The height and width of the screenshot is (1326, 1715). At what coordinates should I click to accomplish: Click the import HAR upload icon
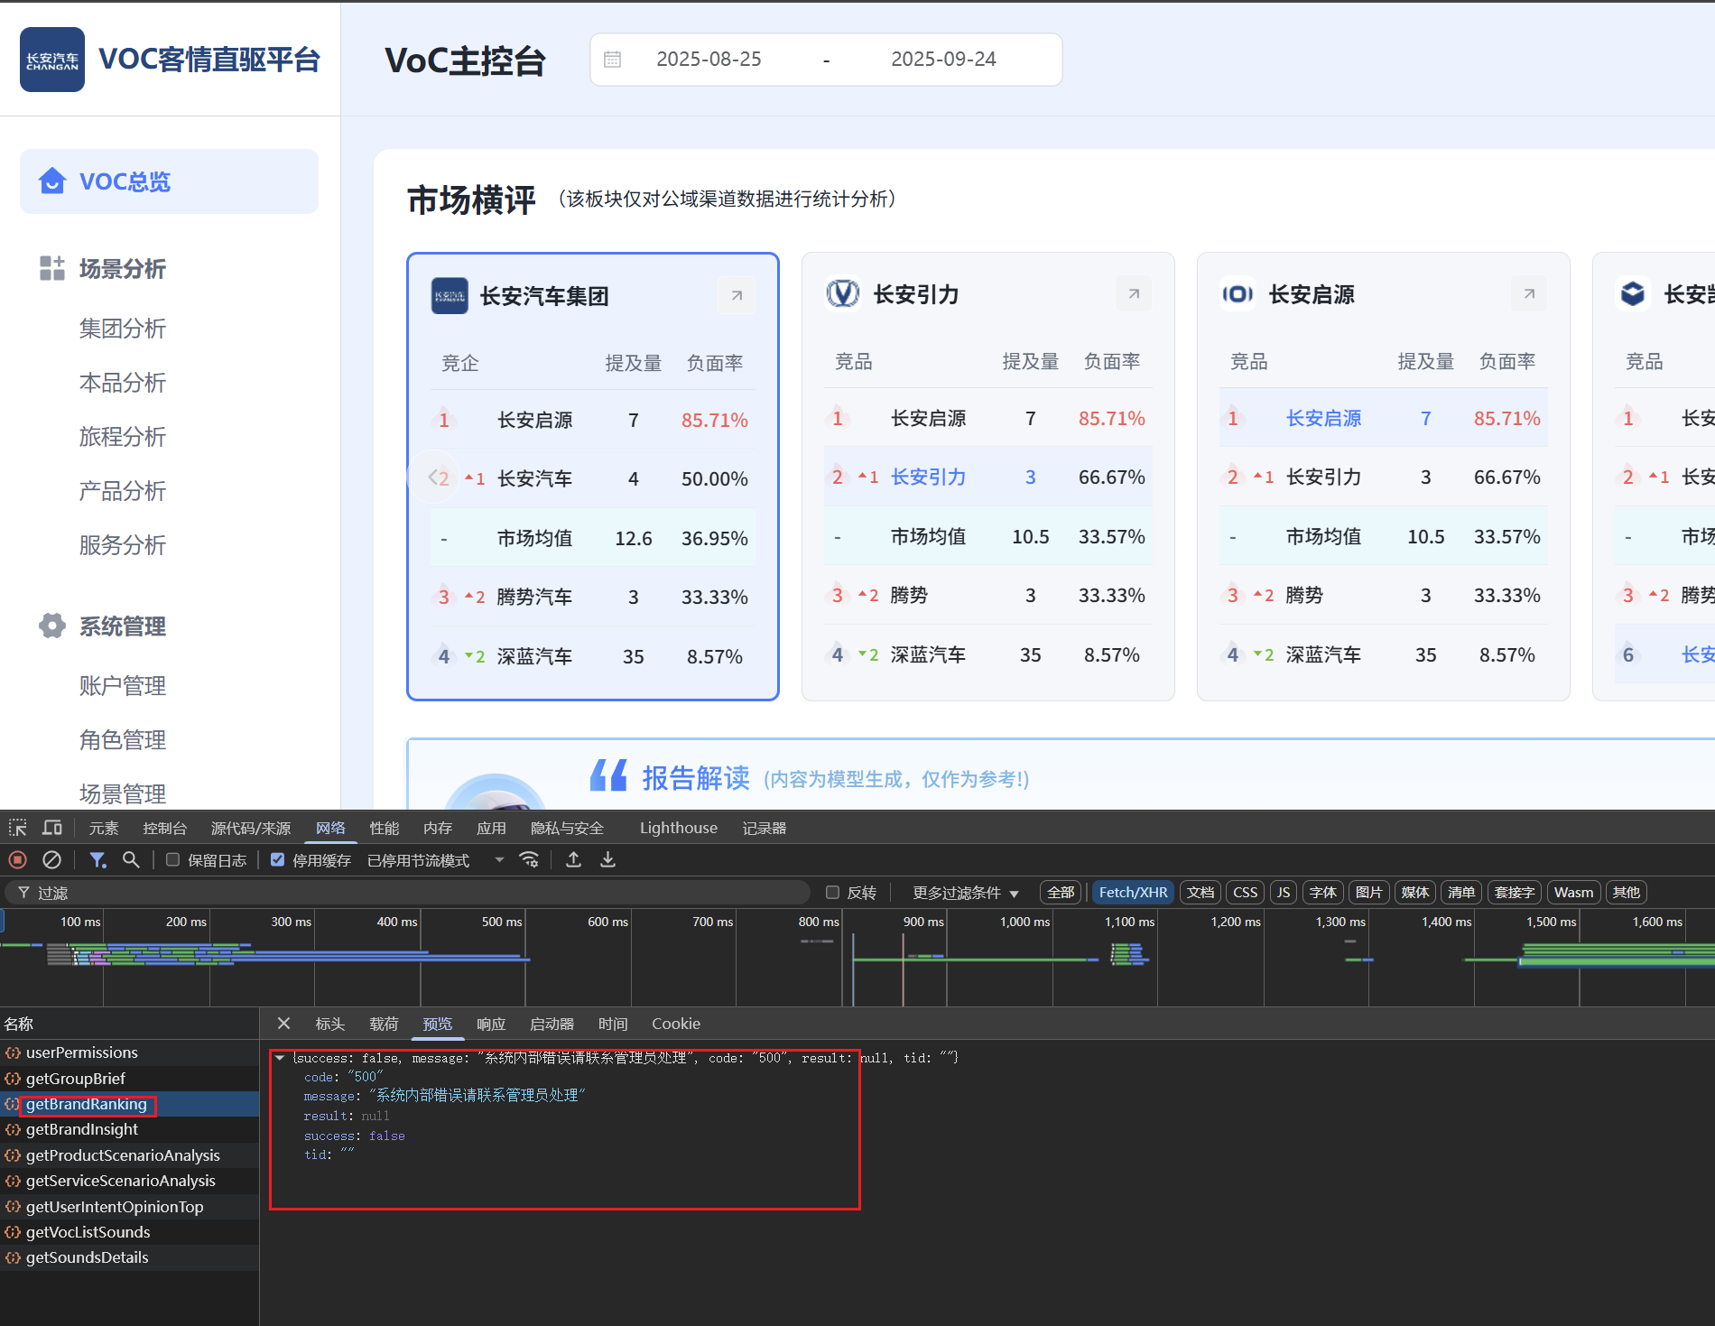click(x=573, y=860)
